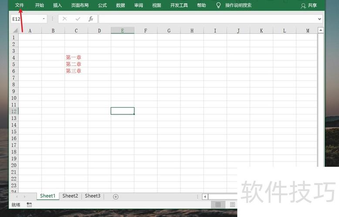Image resolution: width=339 pixels, height=217 pixels.
Task: Click the fx insert function icon
Action: [91, 19]
